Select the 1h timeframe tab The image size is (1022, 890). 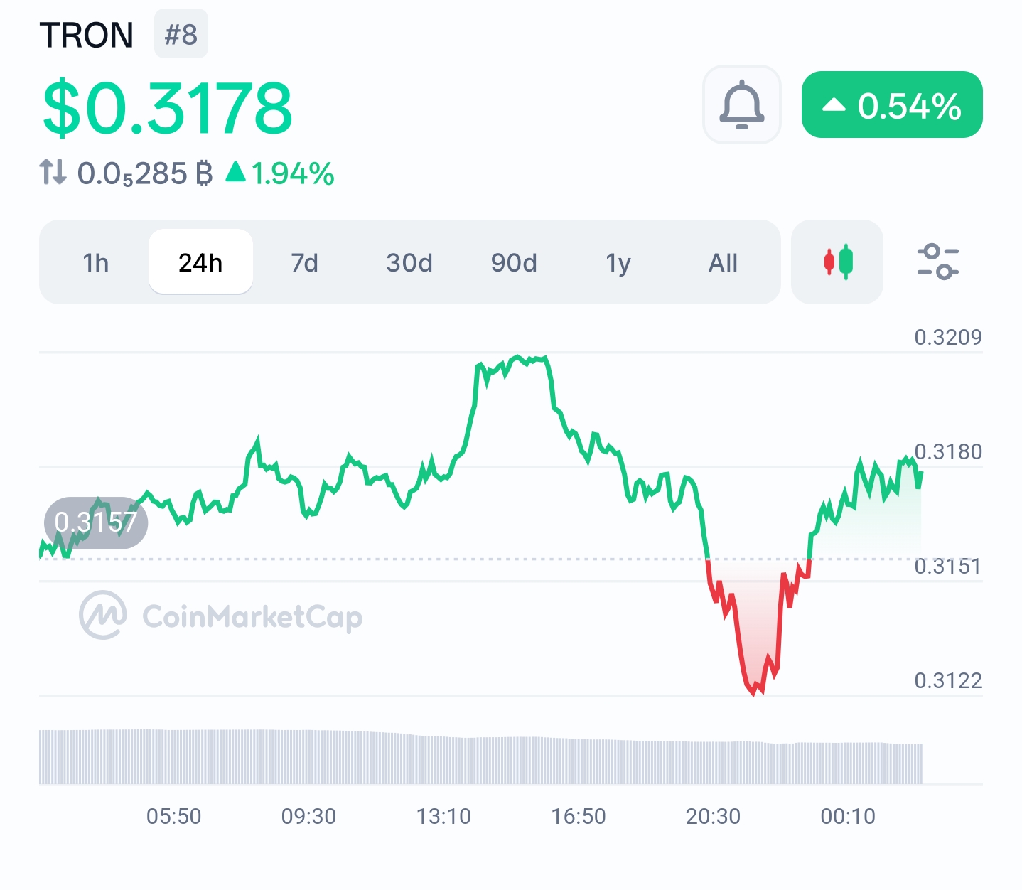95,263
